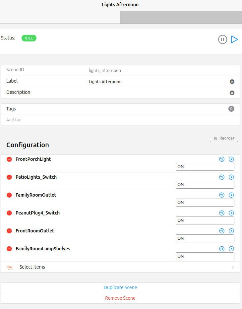Test PeanutPlug4_Switch with its play icon

231,213
